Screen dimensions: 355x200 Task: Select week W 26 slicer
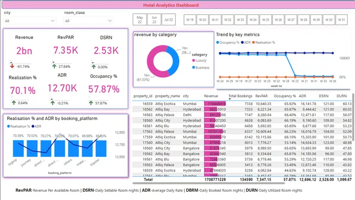(x=278, y=20)
